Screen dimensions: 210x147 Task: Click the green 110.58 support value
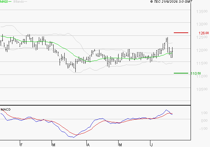[196, 73]
